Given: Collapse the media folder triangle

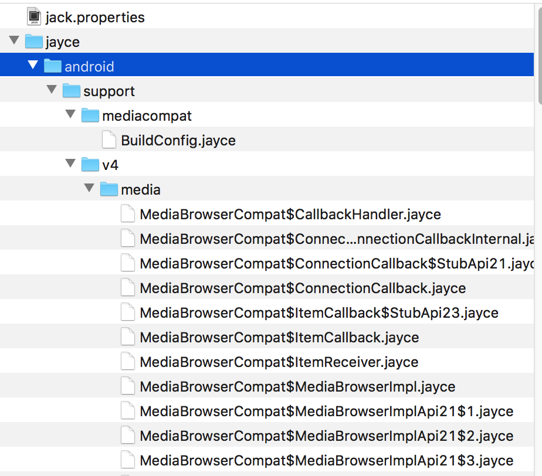Looking at the screenshot, I should 89,189.
